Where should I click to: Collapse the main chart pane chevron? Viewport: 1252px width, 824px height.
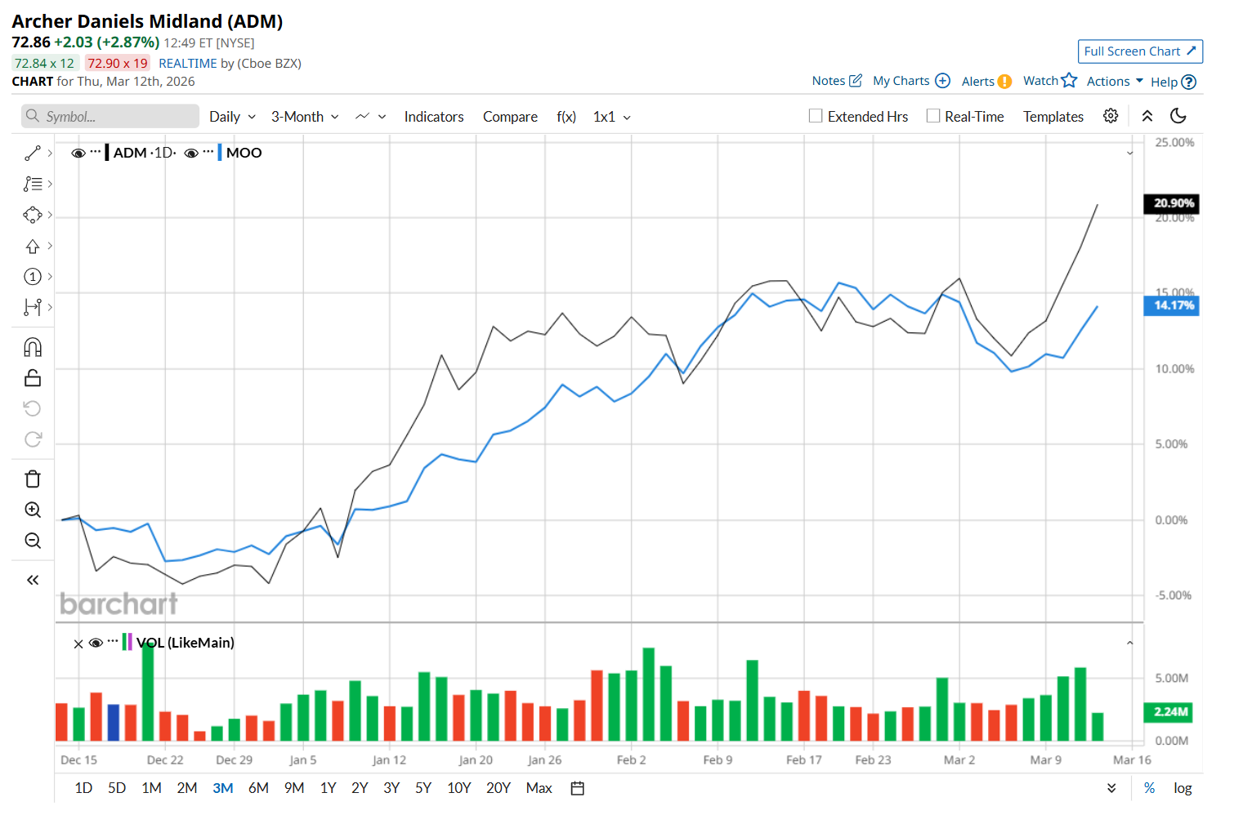point(1130,153)
